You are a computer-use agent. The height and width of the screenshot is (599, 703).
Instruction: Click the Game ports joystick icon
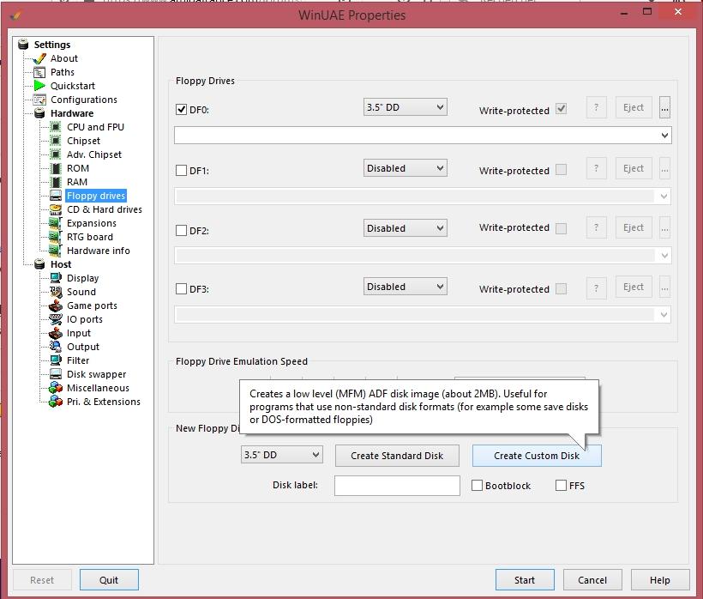pos(56,306)
